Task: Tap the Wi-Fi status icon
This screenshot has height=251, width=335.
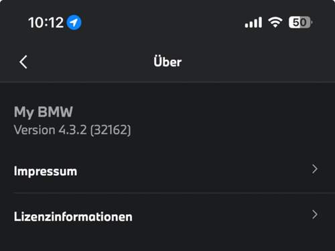Action: tap(275, 22)
